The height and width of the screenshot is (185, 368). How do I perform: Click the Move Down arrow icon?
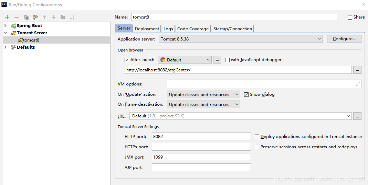click(54, 17)
